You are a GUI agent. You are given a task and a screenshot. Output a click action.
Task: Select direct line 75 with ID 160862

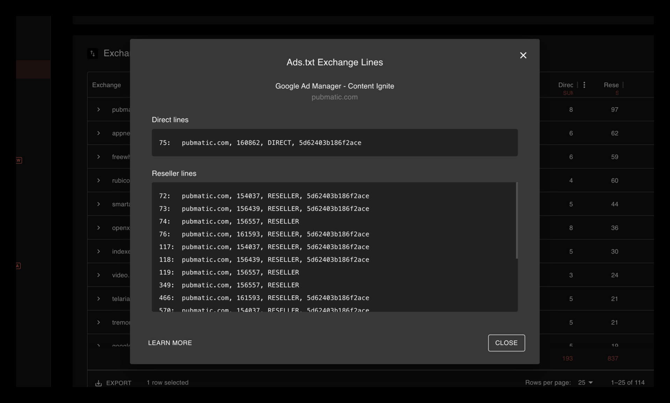(260, 143)
